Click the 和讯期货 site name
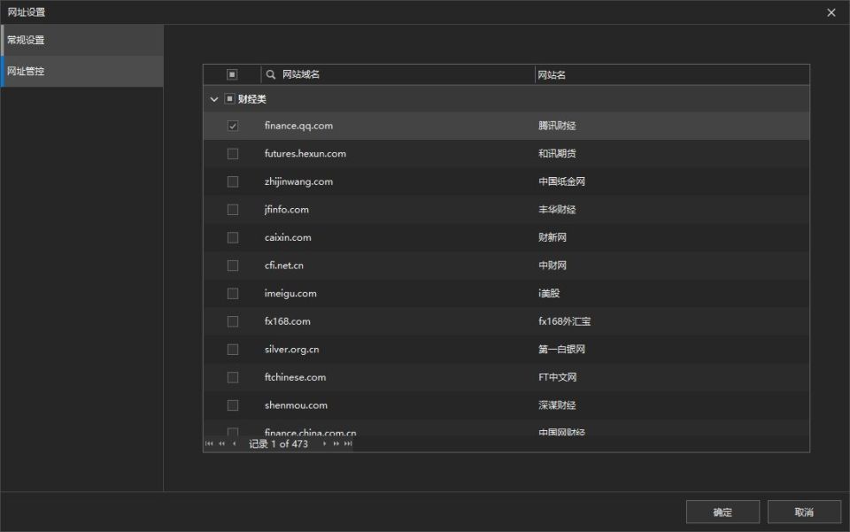 click(557, 154)
